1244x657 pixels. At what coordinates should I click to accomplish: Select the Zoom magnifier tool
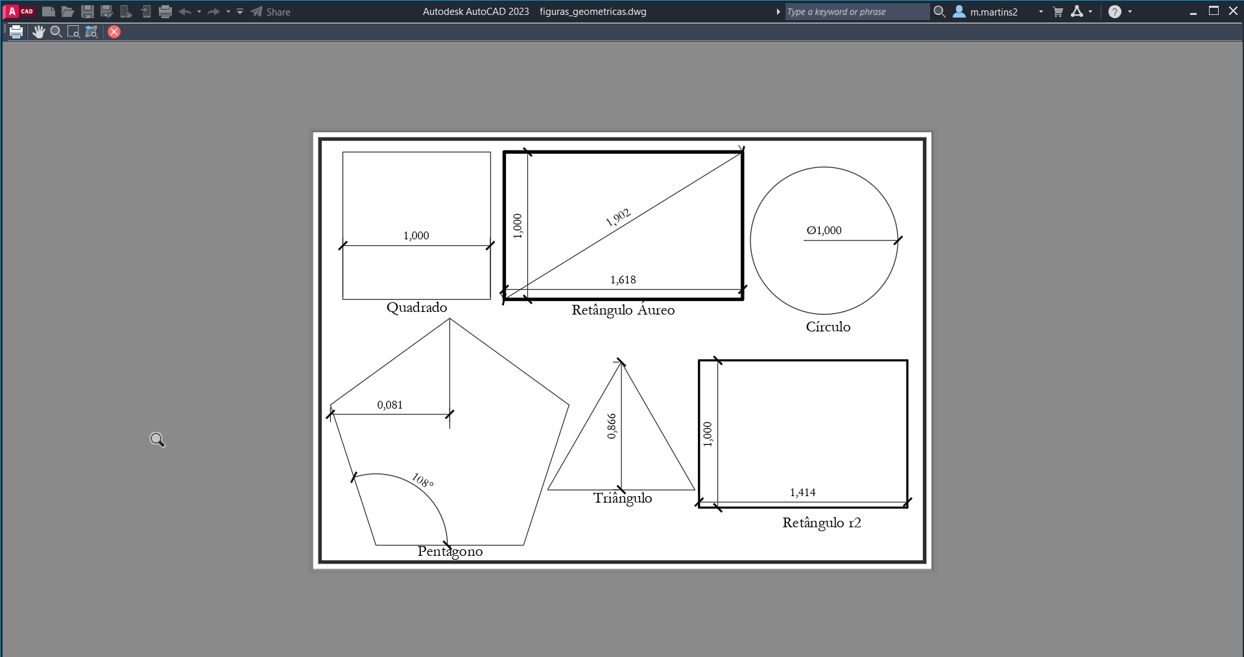pyautogui.click(x=56, y=32)
